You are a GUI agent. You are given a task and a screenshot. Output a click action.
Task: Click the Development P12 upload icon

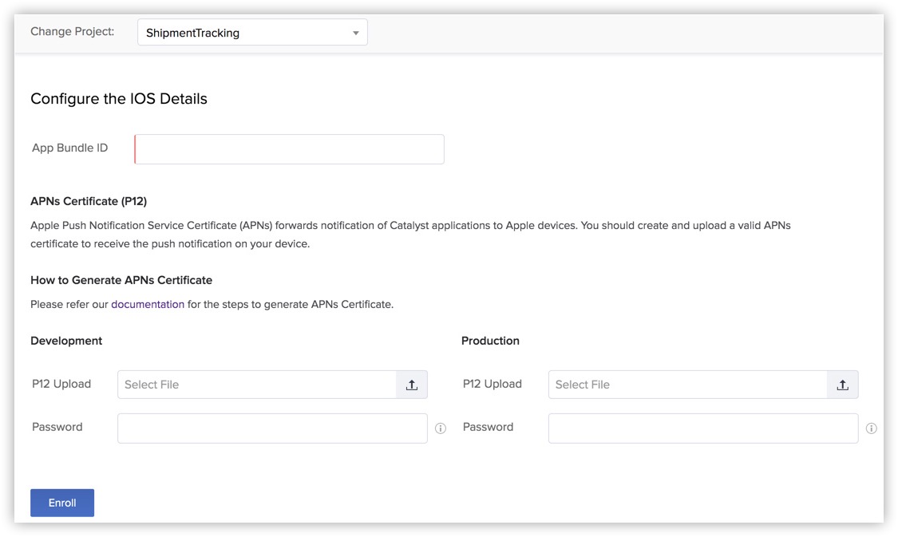point(412,385)
